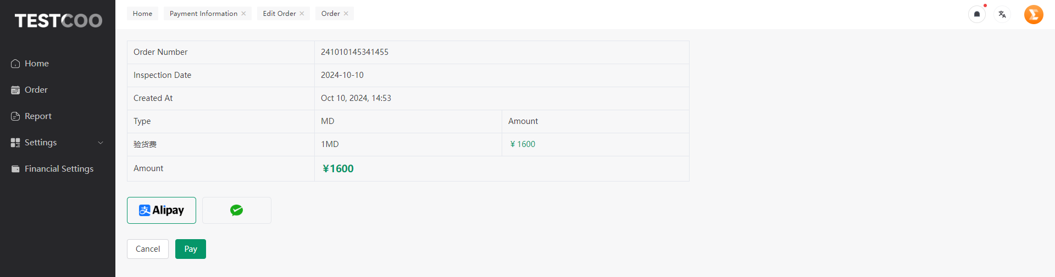Open the orange user avatar menu
The image size is (1055, 277).
tap(1034, 14)
